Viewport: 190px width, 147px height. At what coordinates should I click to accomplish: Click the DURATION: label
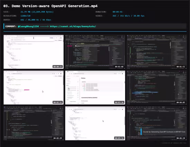tap(101, 12)
